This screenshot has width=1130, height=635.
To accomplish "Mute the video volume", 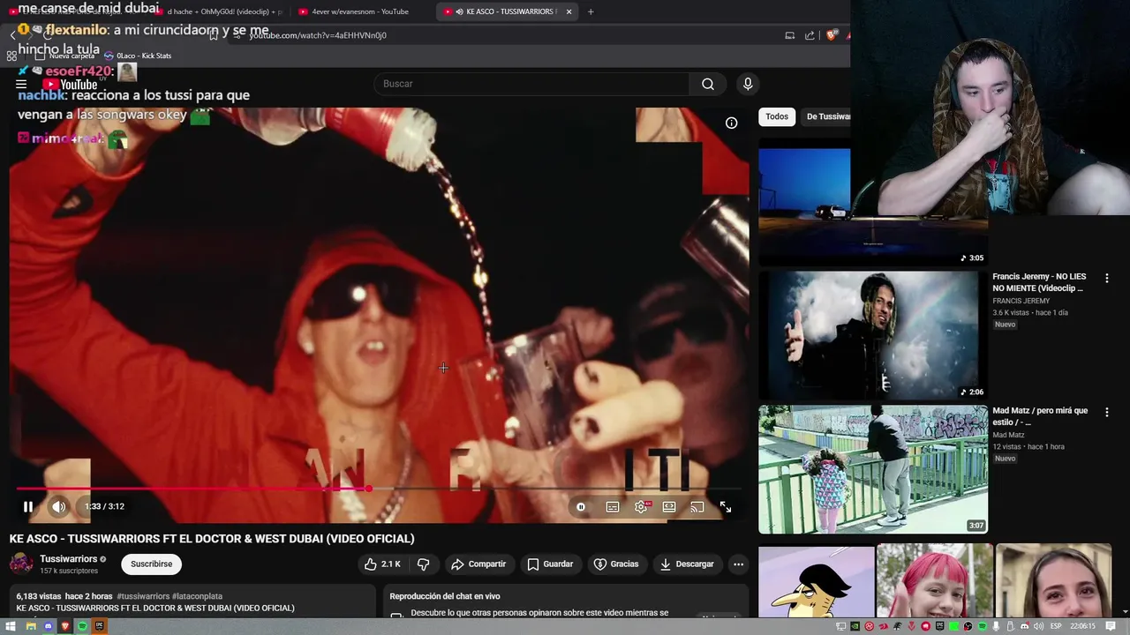I will point(58,506).
